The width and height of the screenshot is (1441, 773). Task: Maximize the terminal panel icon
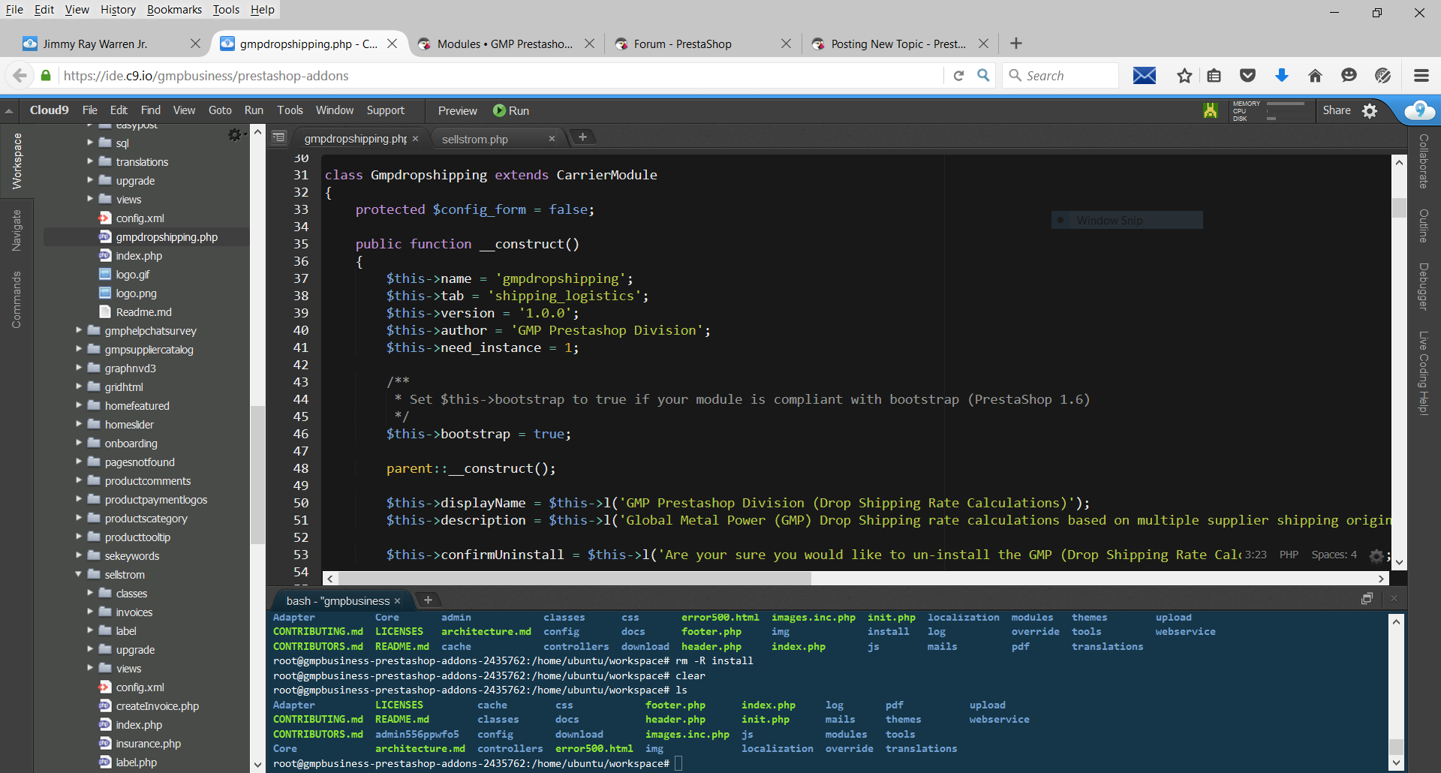pos(1367,599)
